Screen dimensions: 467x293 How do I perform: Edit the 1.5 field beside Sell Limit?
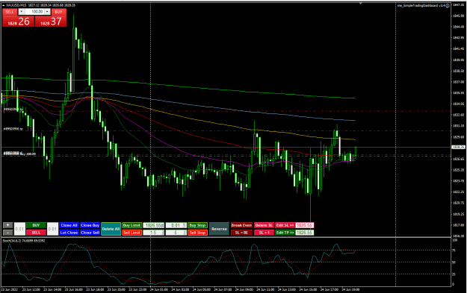[154, 233]
